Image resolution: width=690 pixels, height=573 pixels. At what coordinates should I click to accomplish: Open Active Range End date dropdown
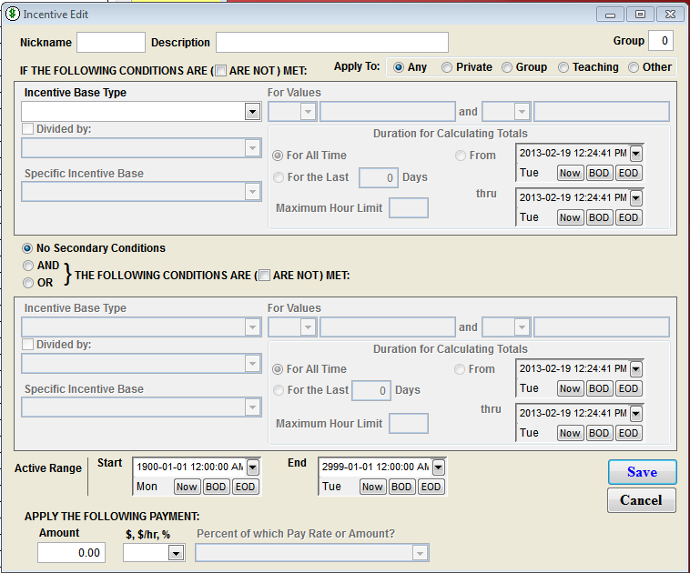point(438,467)
